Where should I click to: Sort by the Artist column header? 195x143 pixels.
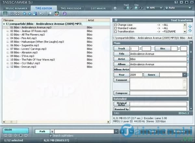click(x=98, y=20)
